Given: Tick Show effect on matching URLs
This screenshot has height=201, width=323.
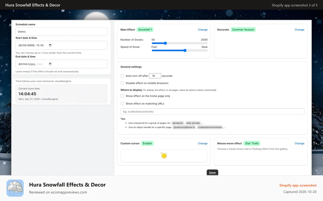Looking at the screenshot, I should coord(122,103).
